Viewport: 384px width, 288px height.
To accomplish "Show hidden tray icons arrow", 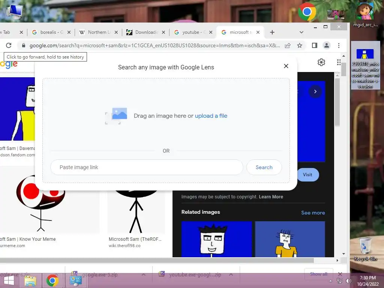I will (331, 281).
